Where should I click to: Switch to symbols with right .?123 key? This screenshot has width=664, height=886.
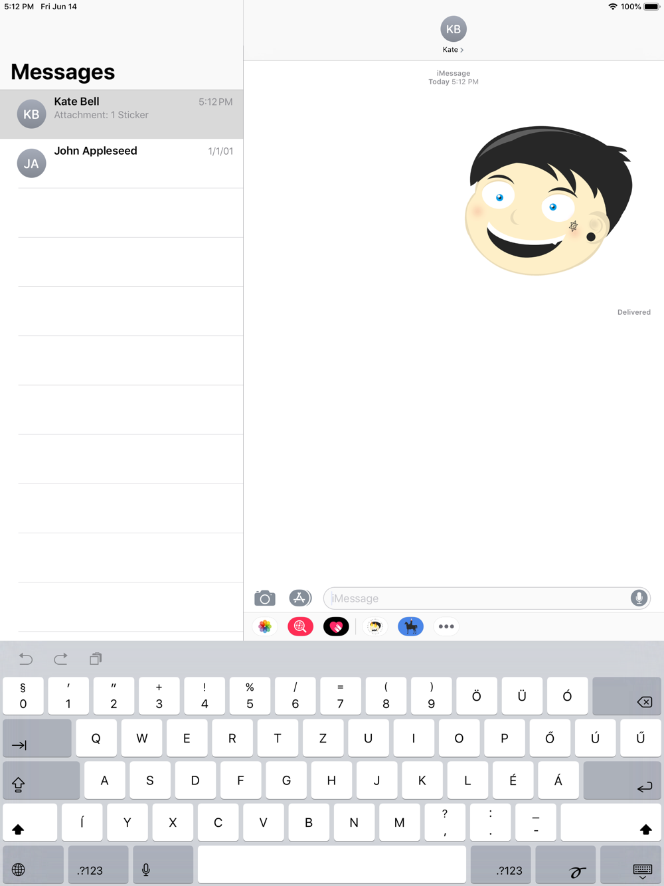point(501,865)
